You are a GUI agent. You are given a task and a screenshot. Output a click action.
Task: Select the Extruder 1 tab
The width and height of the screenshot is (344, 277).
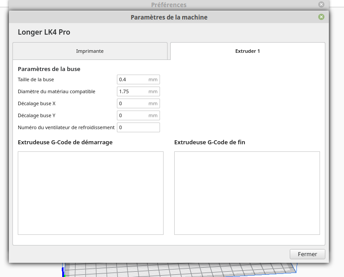pyautogui.click(x=248, y=51)
